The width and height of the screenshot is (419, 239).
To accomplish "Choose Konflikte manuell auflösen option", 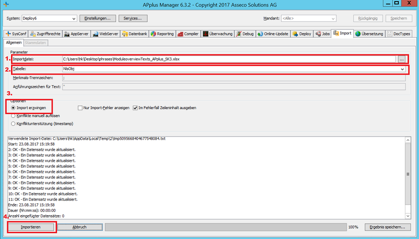I will [13, 116].
